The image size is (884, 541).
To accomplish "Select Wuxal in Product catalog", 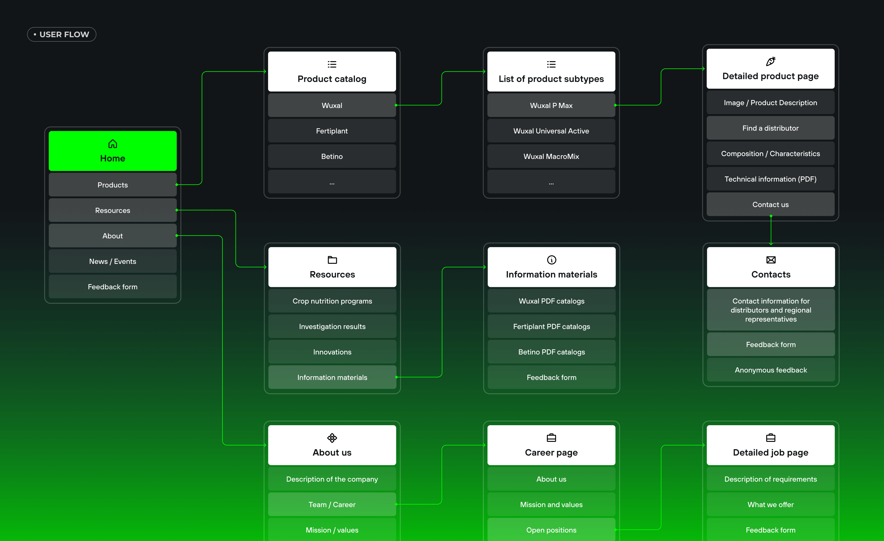I will [332, 105].
